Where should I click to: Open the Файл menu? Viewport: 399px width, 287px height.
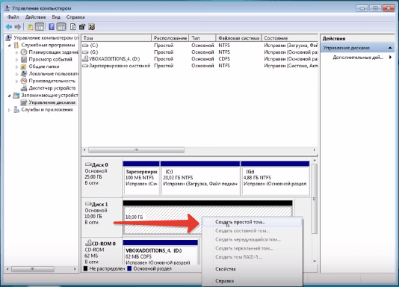pos(13,17)
